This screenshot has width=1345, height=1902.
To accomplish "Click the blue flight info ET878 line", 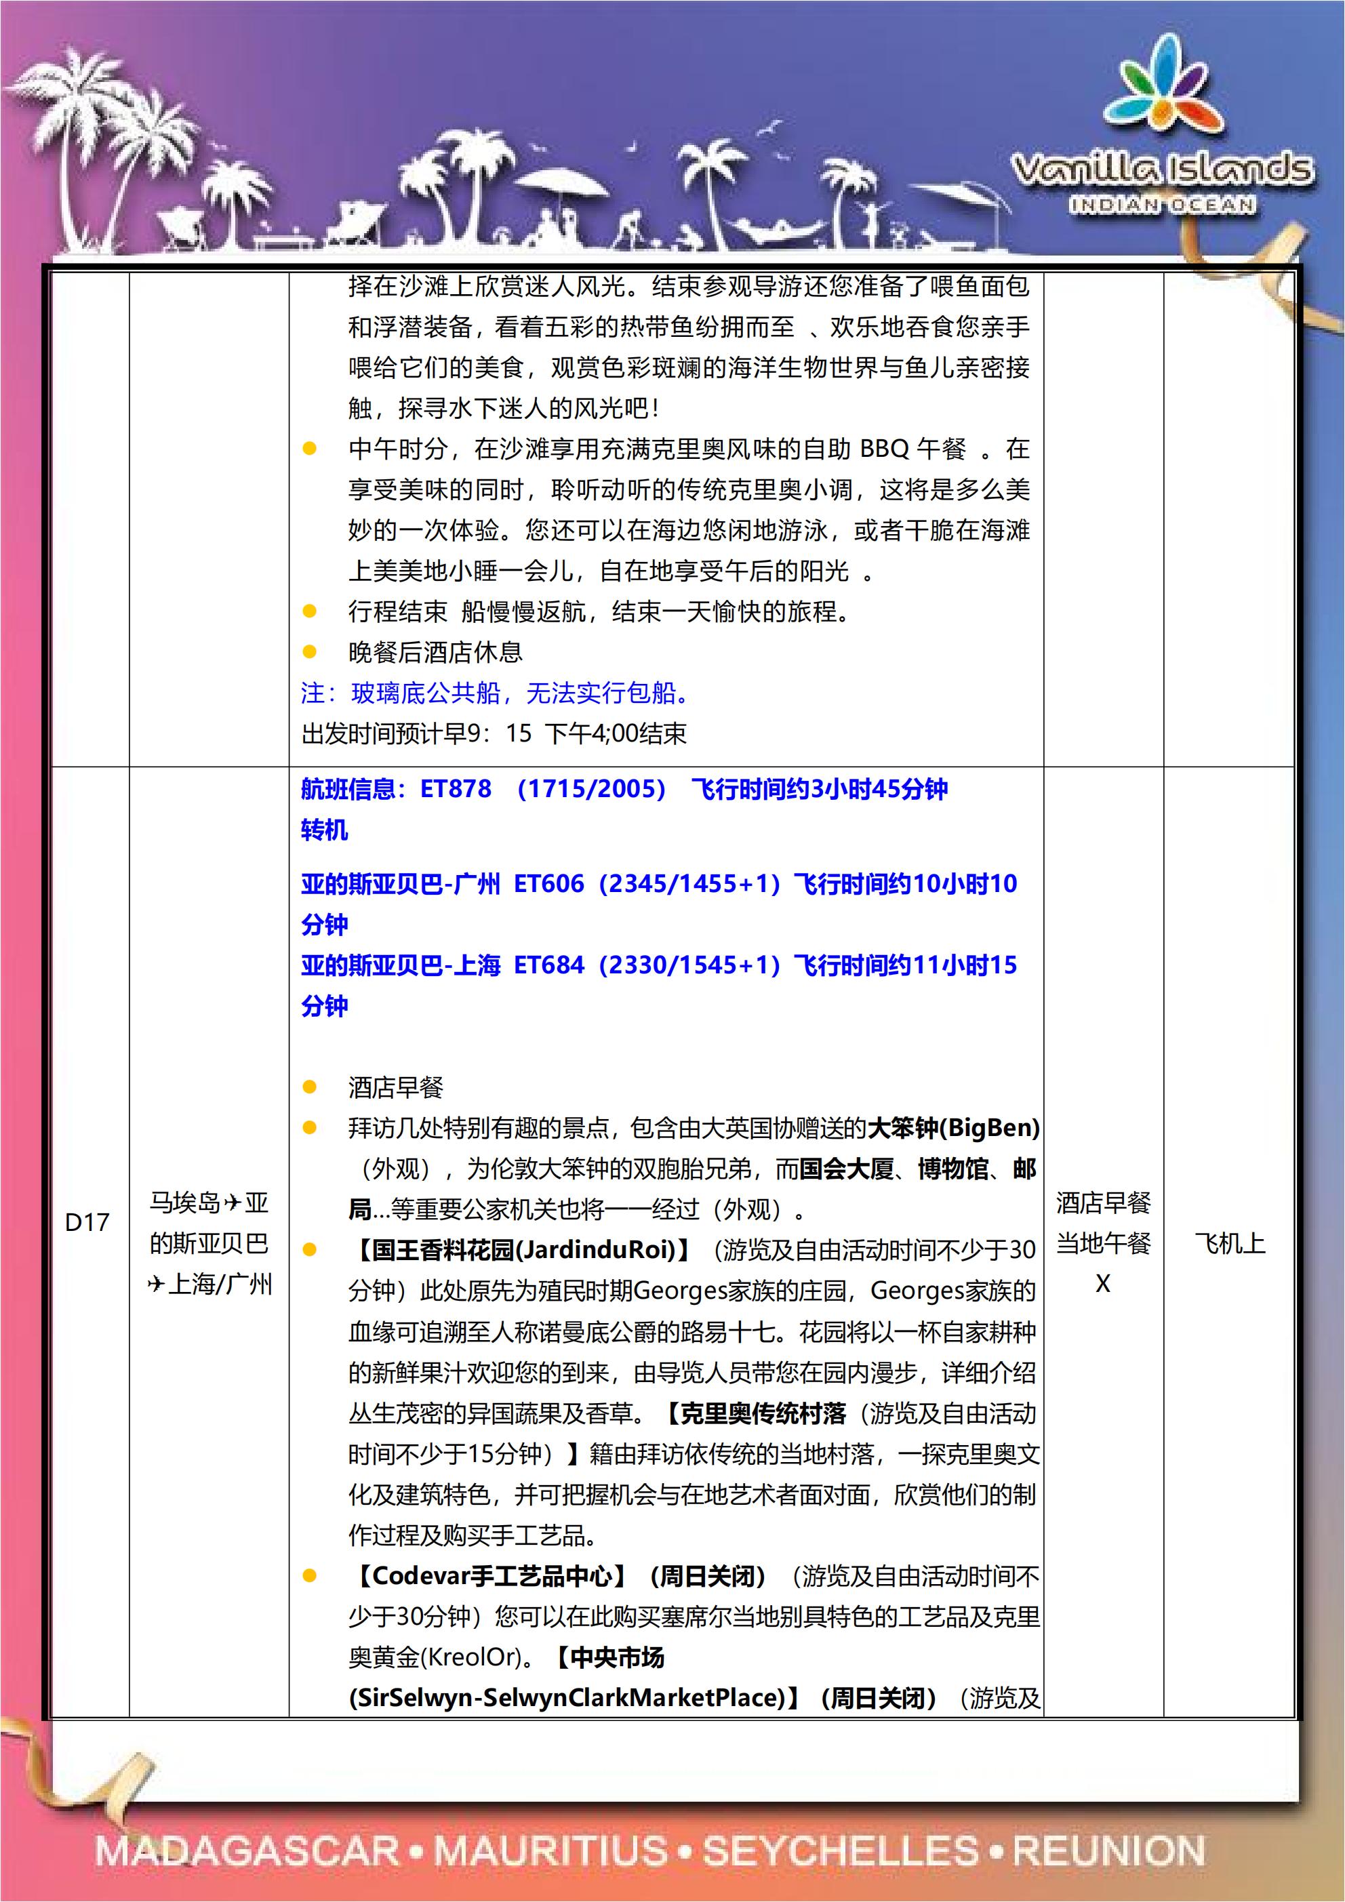I will tap(624, 788).
